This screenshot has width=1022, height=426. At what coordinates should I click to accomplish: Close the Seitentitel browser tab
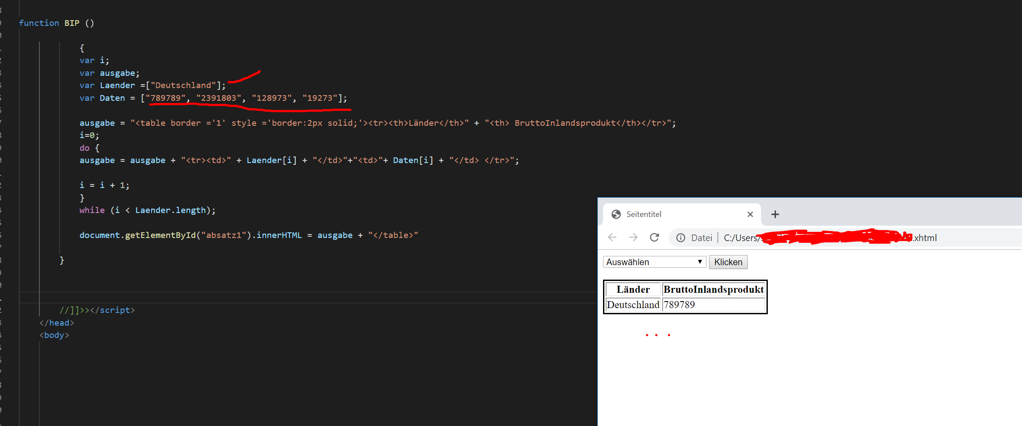tap(750, 214)
